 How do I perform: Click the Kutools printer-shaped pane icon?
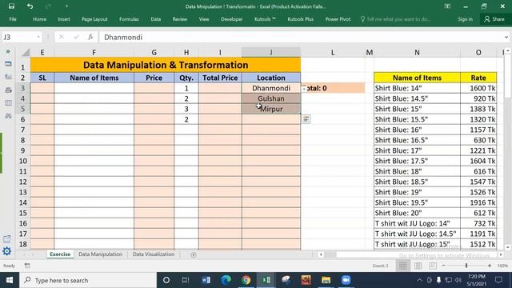click(x=8, y=90)
